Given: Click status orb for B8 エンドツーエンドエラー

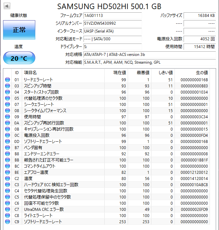Looking at the screenshot, I should pos(7,154).
